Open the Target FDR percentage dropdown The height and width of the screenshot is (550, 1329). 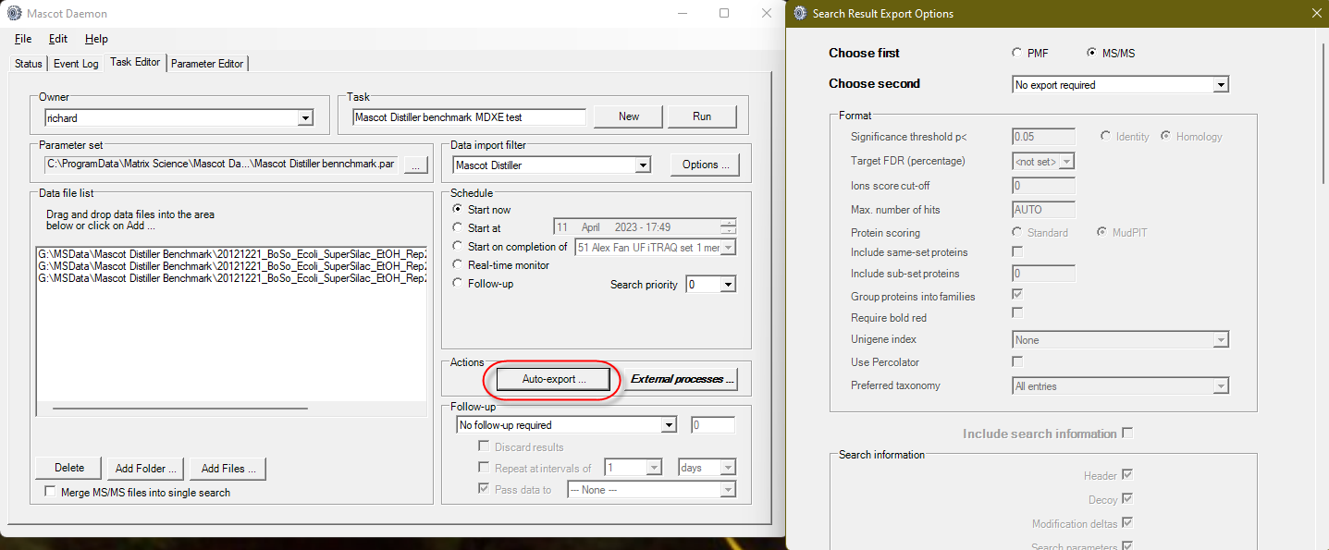1043,161
